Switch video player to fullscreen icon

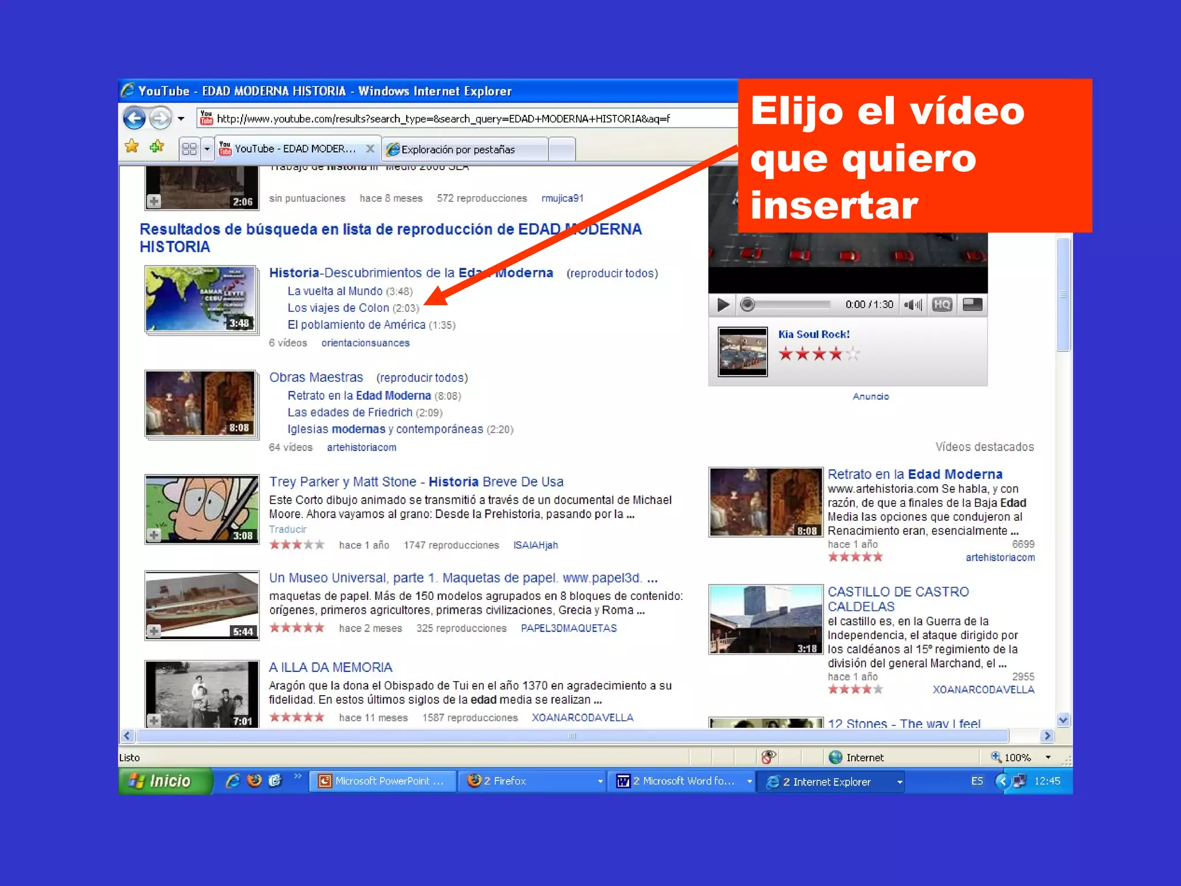tap(972, 305)
